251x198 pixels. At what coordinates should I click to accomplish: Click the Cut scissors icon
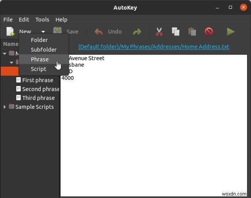(x=159, y=32)
